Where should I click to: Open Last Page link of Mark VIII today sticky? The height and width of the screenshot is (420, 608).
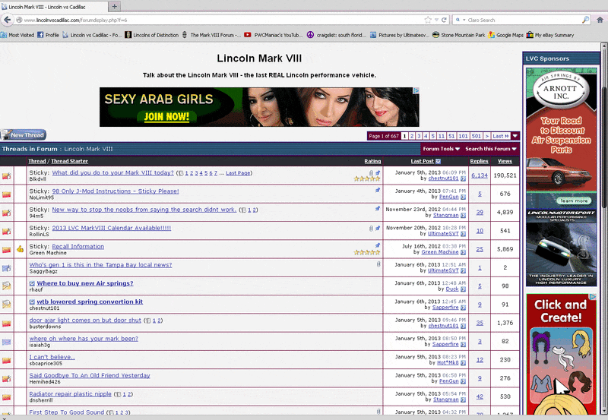(x=238, y=173)
